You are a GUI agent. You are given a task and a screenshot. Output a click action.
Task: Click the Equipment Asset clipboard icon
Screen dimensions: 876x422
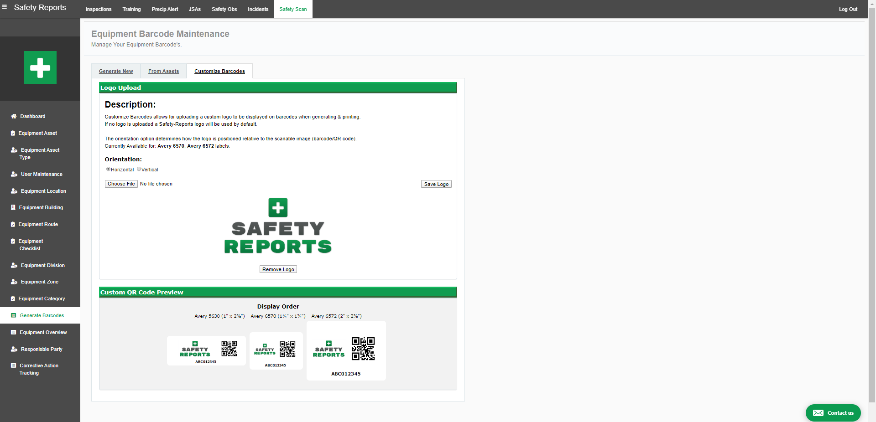(13, 133)
